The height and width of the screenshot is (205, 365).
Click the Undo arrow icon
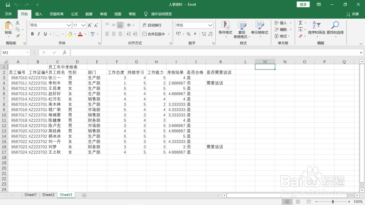[x=16, y=5]
